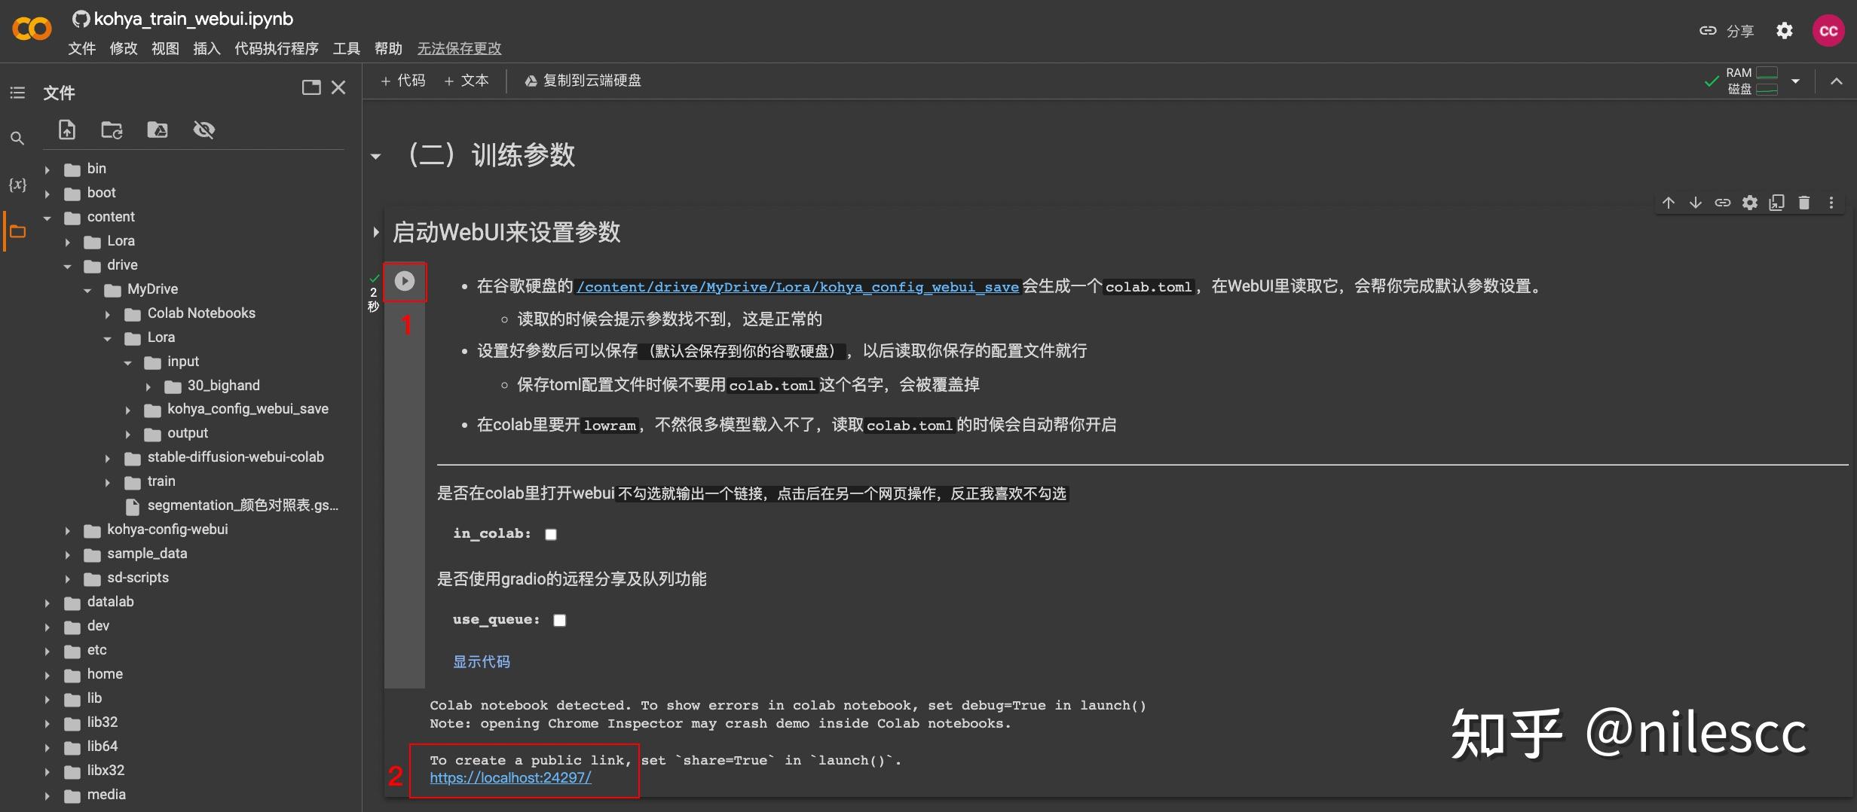Open the localhost:24297 public link
The image size is (1857, 812).
point(509,777)
